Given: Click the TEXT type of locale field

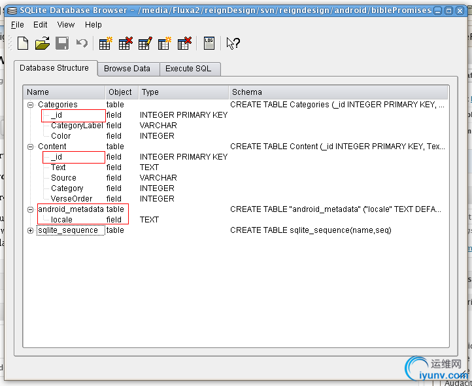Looking at the screenshot, I should (149, 220).
